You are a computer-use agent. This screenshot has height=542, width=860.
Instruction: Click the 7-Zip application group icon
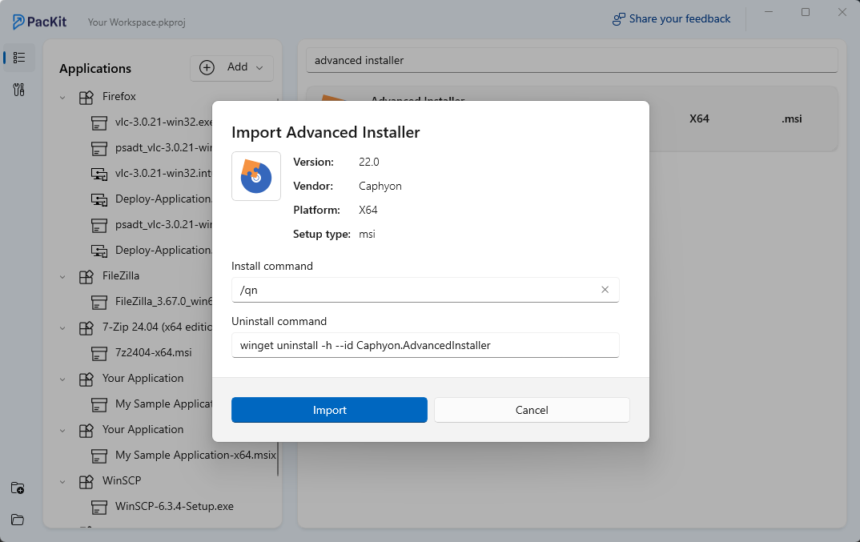click(x=86, y=327)
